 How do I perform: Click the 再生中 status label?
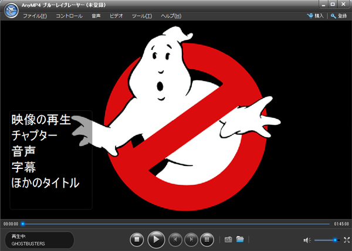pyautogui.click(x=19, y=236)
